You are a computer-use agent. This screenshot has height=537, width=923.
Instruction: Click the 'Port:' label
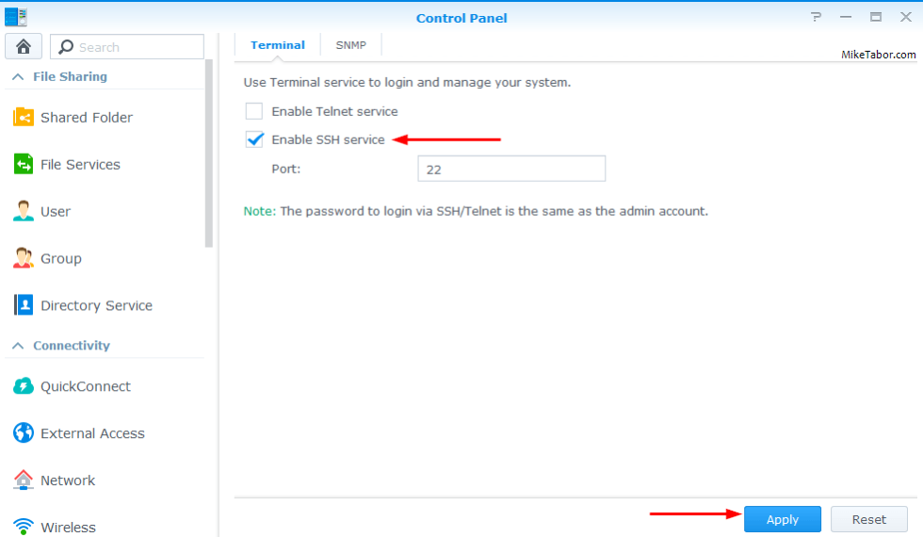[285, 169]
